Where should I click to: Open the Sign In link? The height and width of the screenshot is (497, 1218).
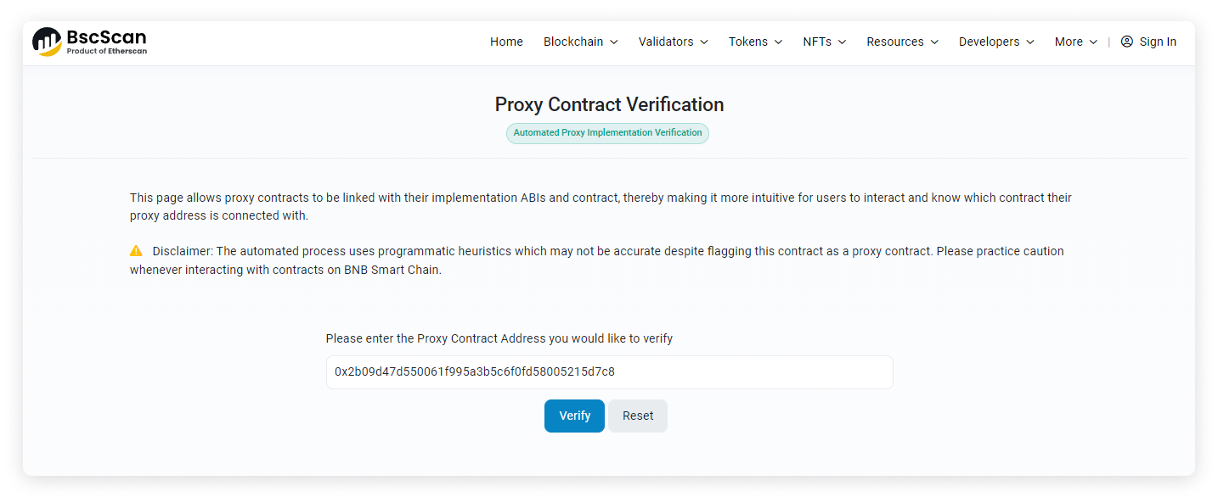point(1148,42)
